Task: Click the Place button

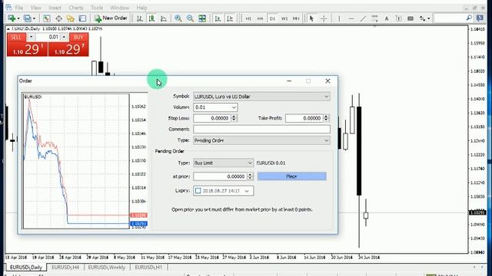Action: coord(291,176)
